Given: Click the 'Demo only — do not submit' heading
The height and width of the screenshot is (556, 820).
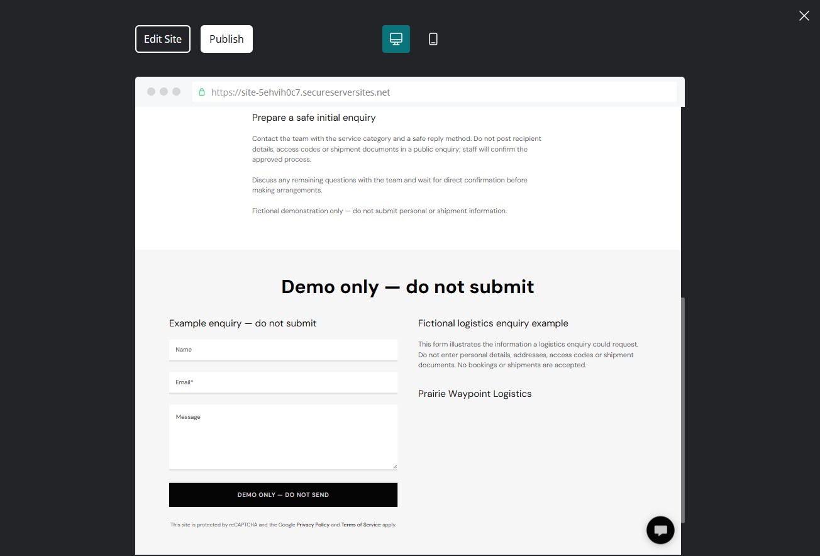Looking at the screenshot, I should (408, 287).
